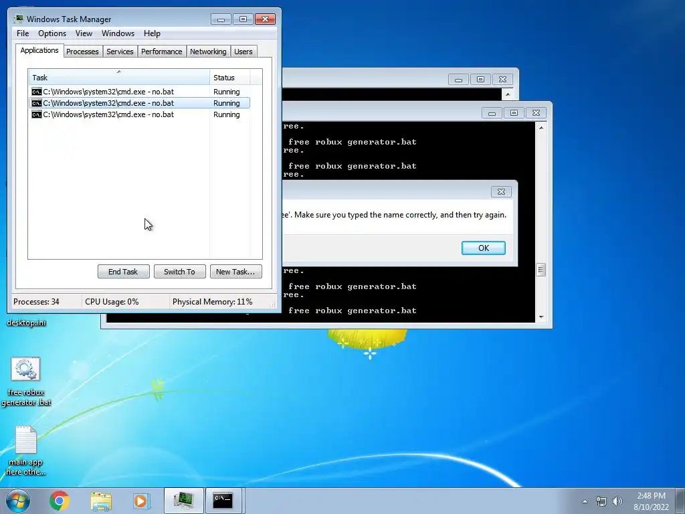Open the Windows Start menu orb
Viewport: 685px width, 514px height.
pos(18,501)
